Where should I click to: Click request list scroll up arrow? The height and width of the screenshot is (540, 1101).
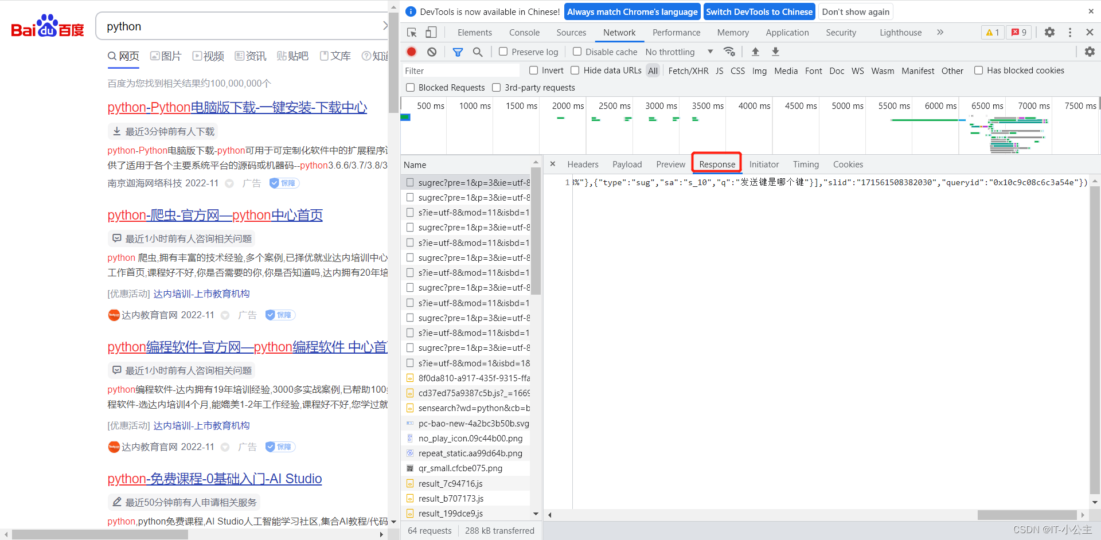coord(536,162)
